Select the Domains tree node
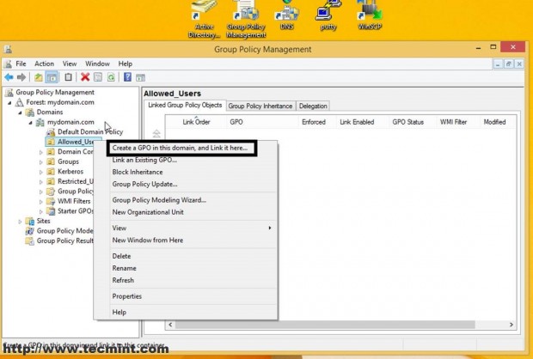The image size is (533, 359). [50, 113]
